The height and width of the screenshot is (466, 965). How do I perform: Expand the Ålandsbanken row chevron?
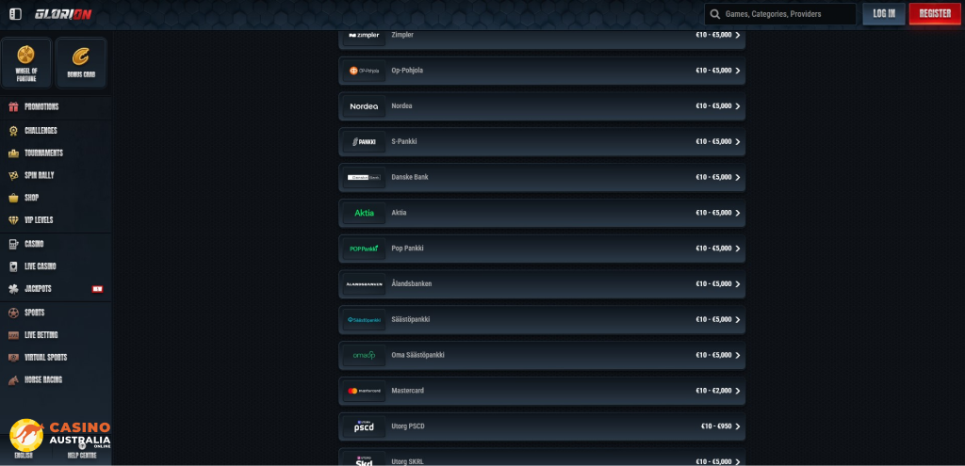(x=737, y=284)
